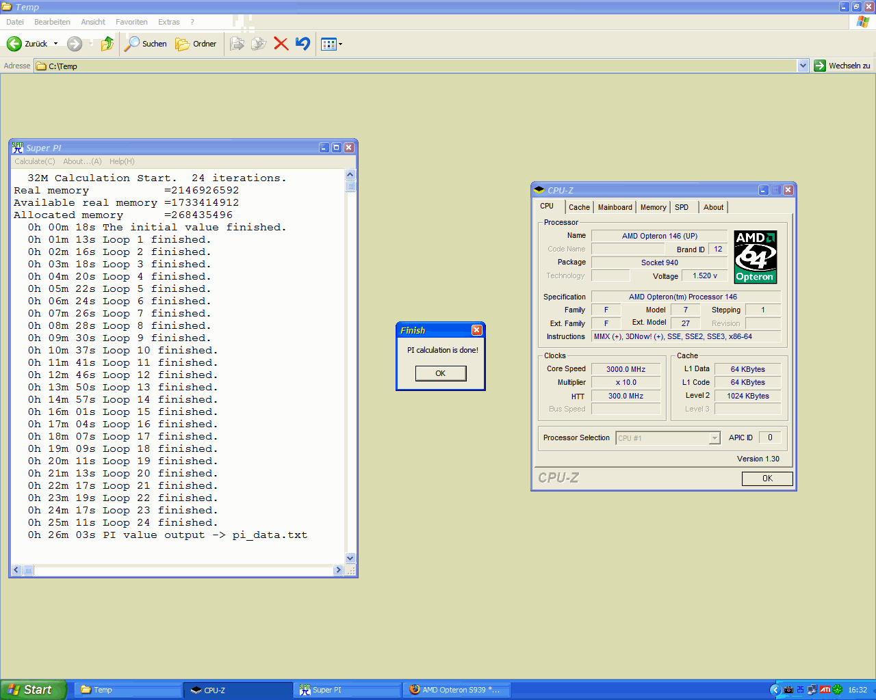876x700 pixels.
Task: Switch to the Mainboard tab in CPU-Z
Action: click(615, 207)
